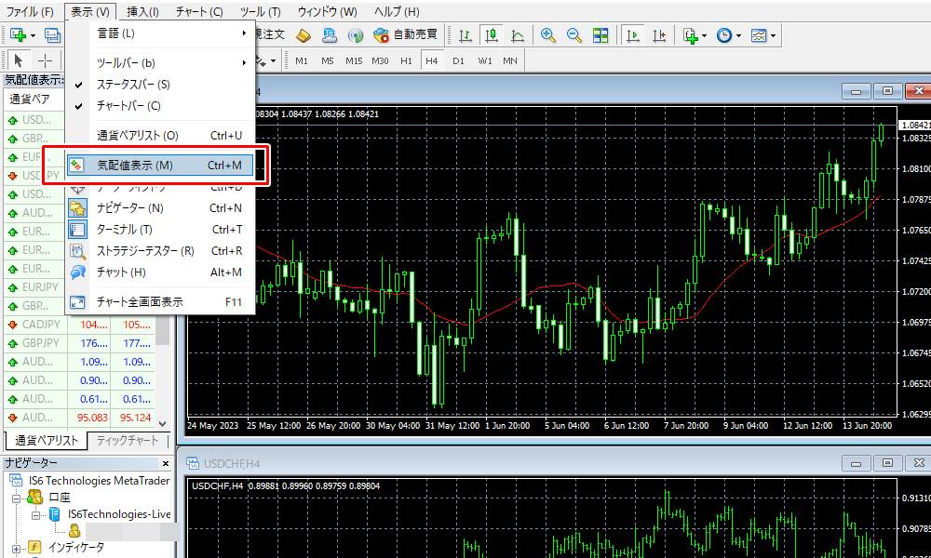Switch to the ティックチャート tab

pyautogui.click(x=128, y=441)
